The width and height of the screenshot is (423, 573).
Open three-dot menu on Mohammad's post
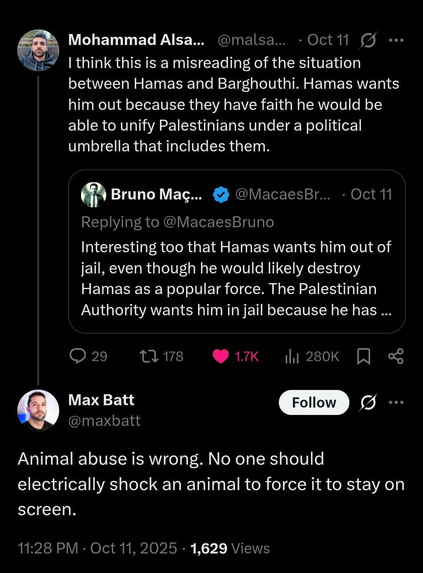coord(396,40)
